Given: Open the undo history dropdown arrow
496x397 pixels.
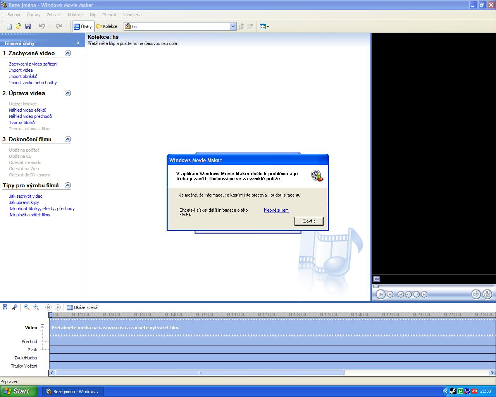Looking at the screenshot, I should [49, 26].
